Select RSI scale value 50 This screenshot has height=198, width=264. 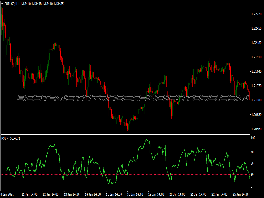pyautogui.click(x=252, y=163)
